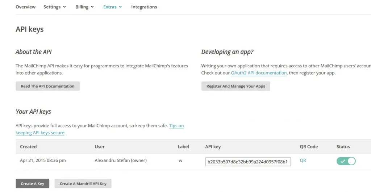Go to the Integrations tab
The image size is (371, 192).
pyautogui.click(x=144, y=7)
